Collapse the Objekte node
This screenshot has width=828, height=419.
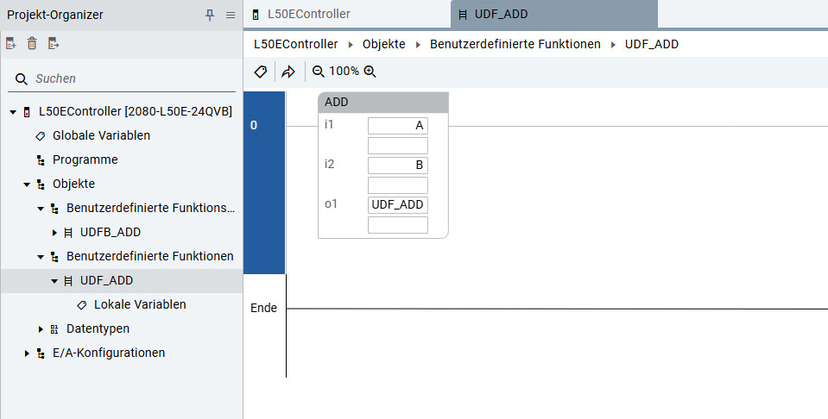(x=27, y=184)
